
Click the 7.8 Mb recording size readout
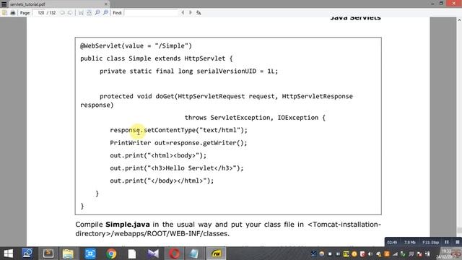click(410, 243)
